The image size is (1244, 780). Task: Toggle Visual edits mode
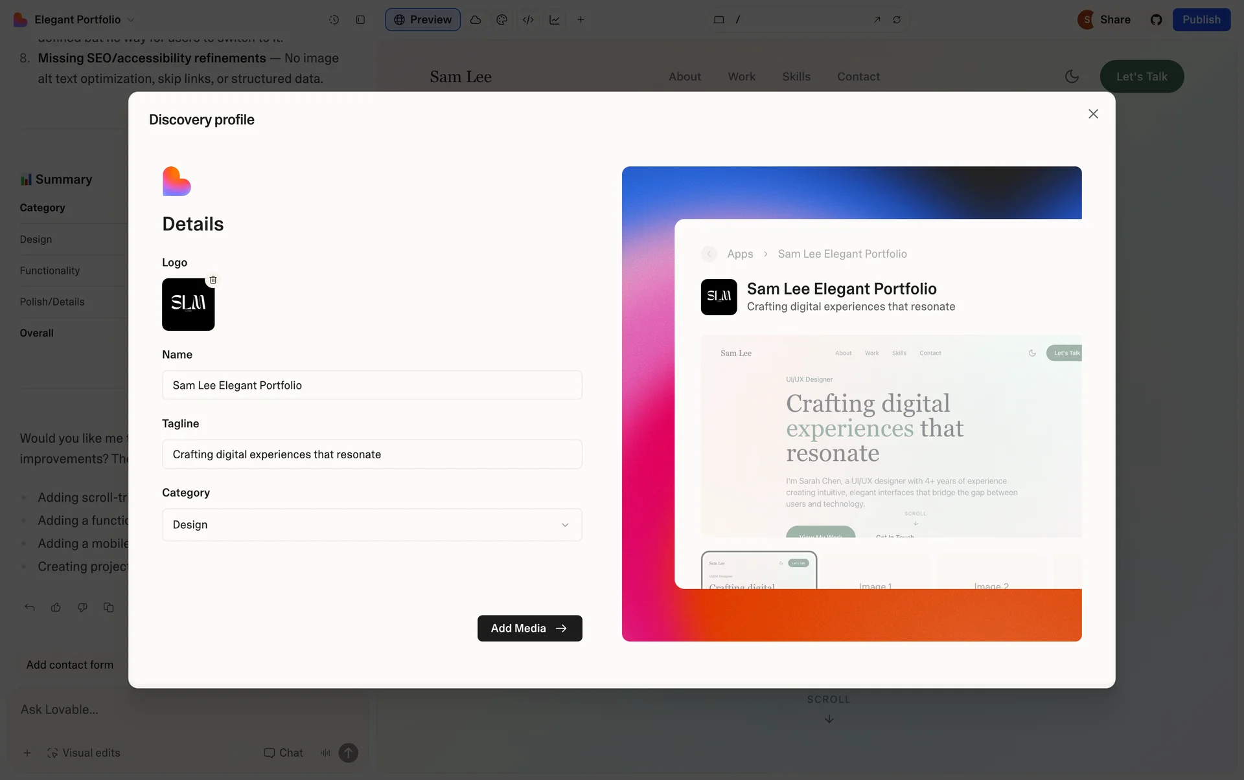click(x=84, y=753)
